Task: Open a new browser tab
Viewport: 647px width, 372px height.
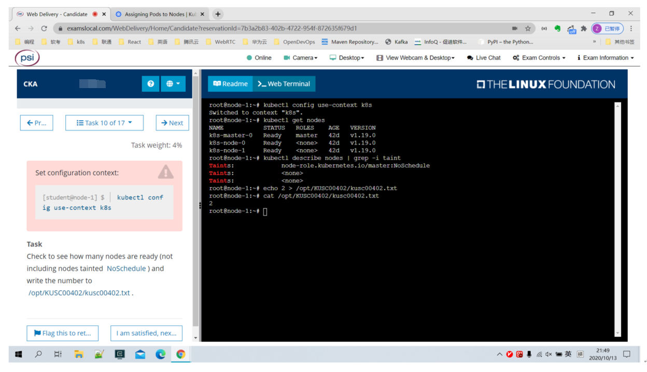Action: (218, 14)
